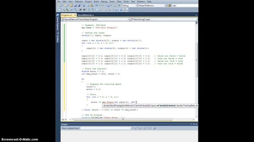Viewport: 254px width, 142px height.
Task: Open the Toolbox side tab
Action: pyautogui.click(x=58, y=37)
